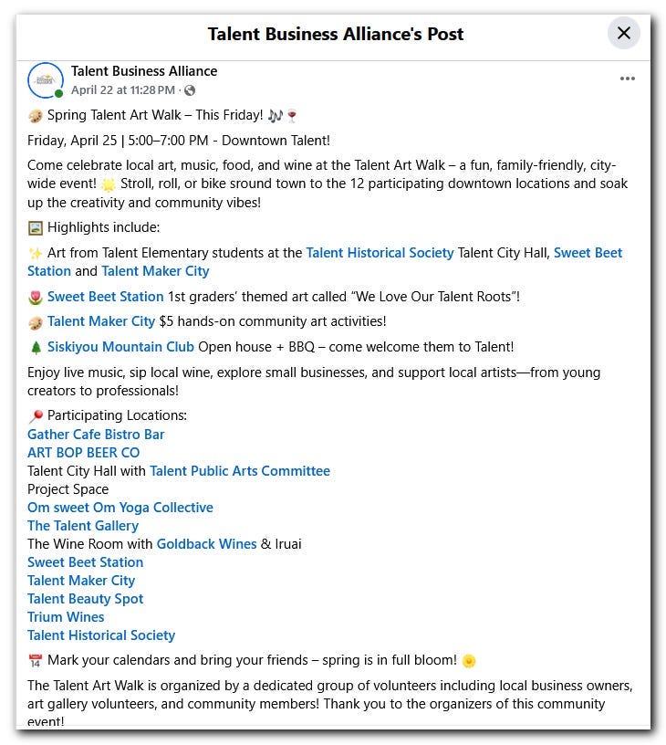Open the Talent Business Alliance profile picture

(x=45, y=80)
